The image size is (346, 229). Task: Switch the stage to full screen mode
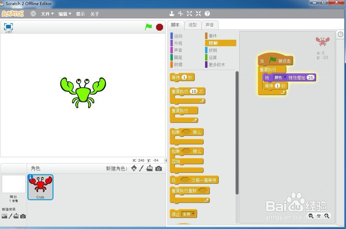(8, 27)
